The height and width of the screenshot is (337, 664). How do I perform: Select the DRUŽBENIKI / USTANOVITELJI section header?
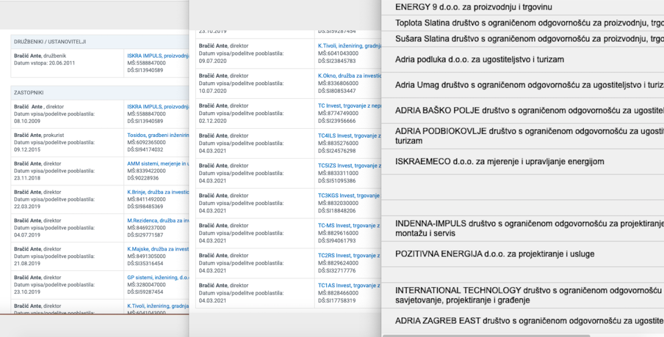tap(50, 41)
